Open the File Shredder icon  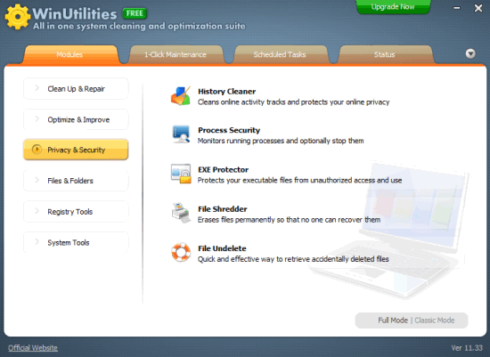(x=181, y=213)
